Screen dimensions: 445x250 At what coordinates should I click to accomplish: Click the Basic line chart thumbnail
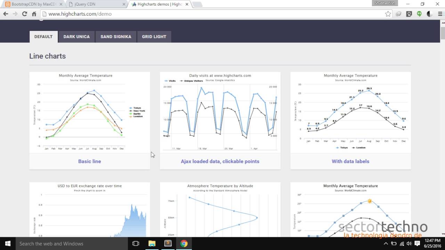click(x=90, y=112)
